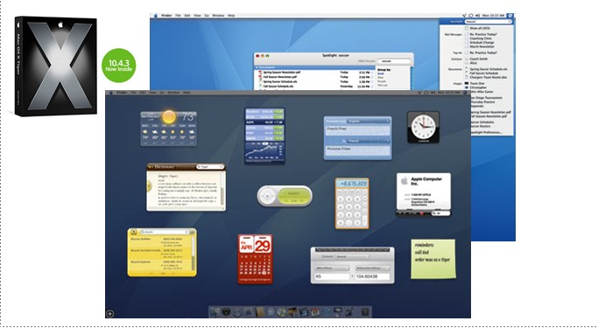Click the analog clock widget
Screen dimensions: 598x328
coord(423,127)
